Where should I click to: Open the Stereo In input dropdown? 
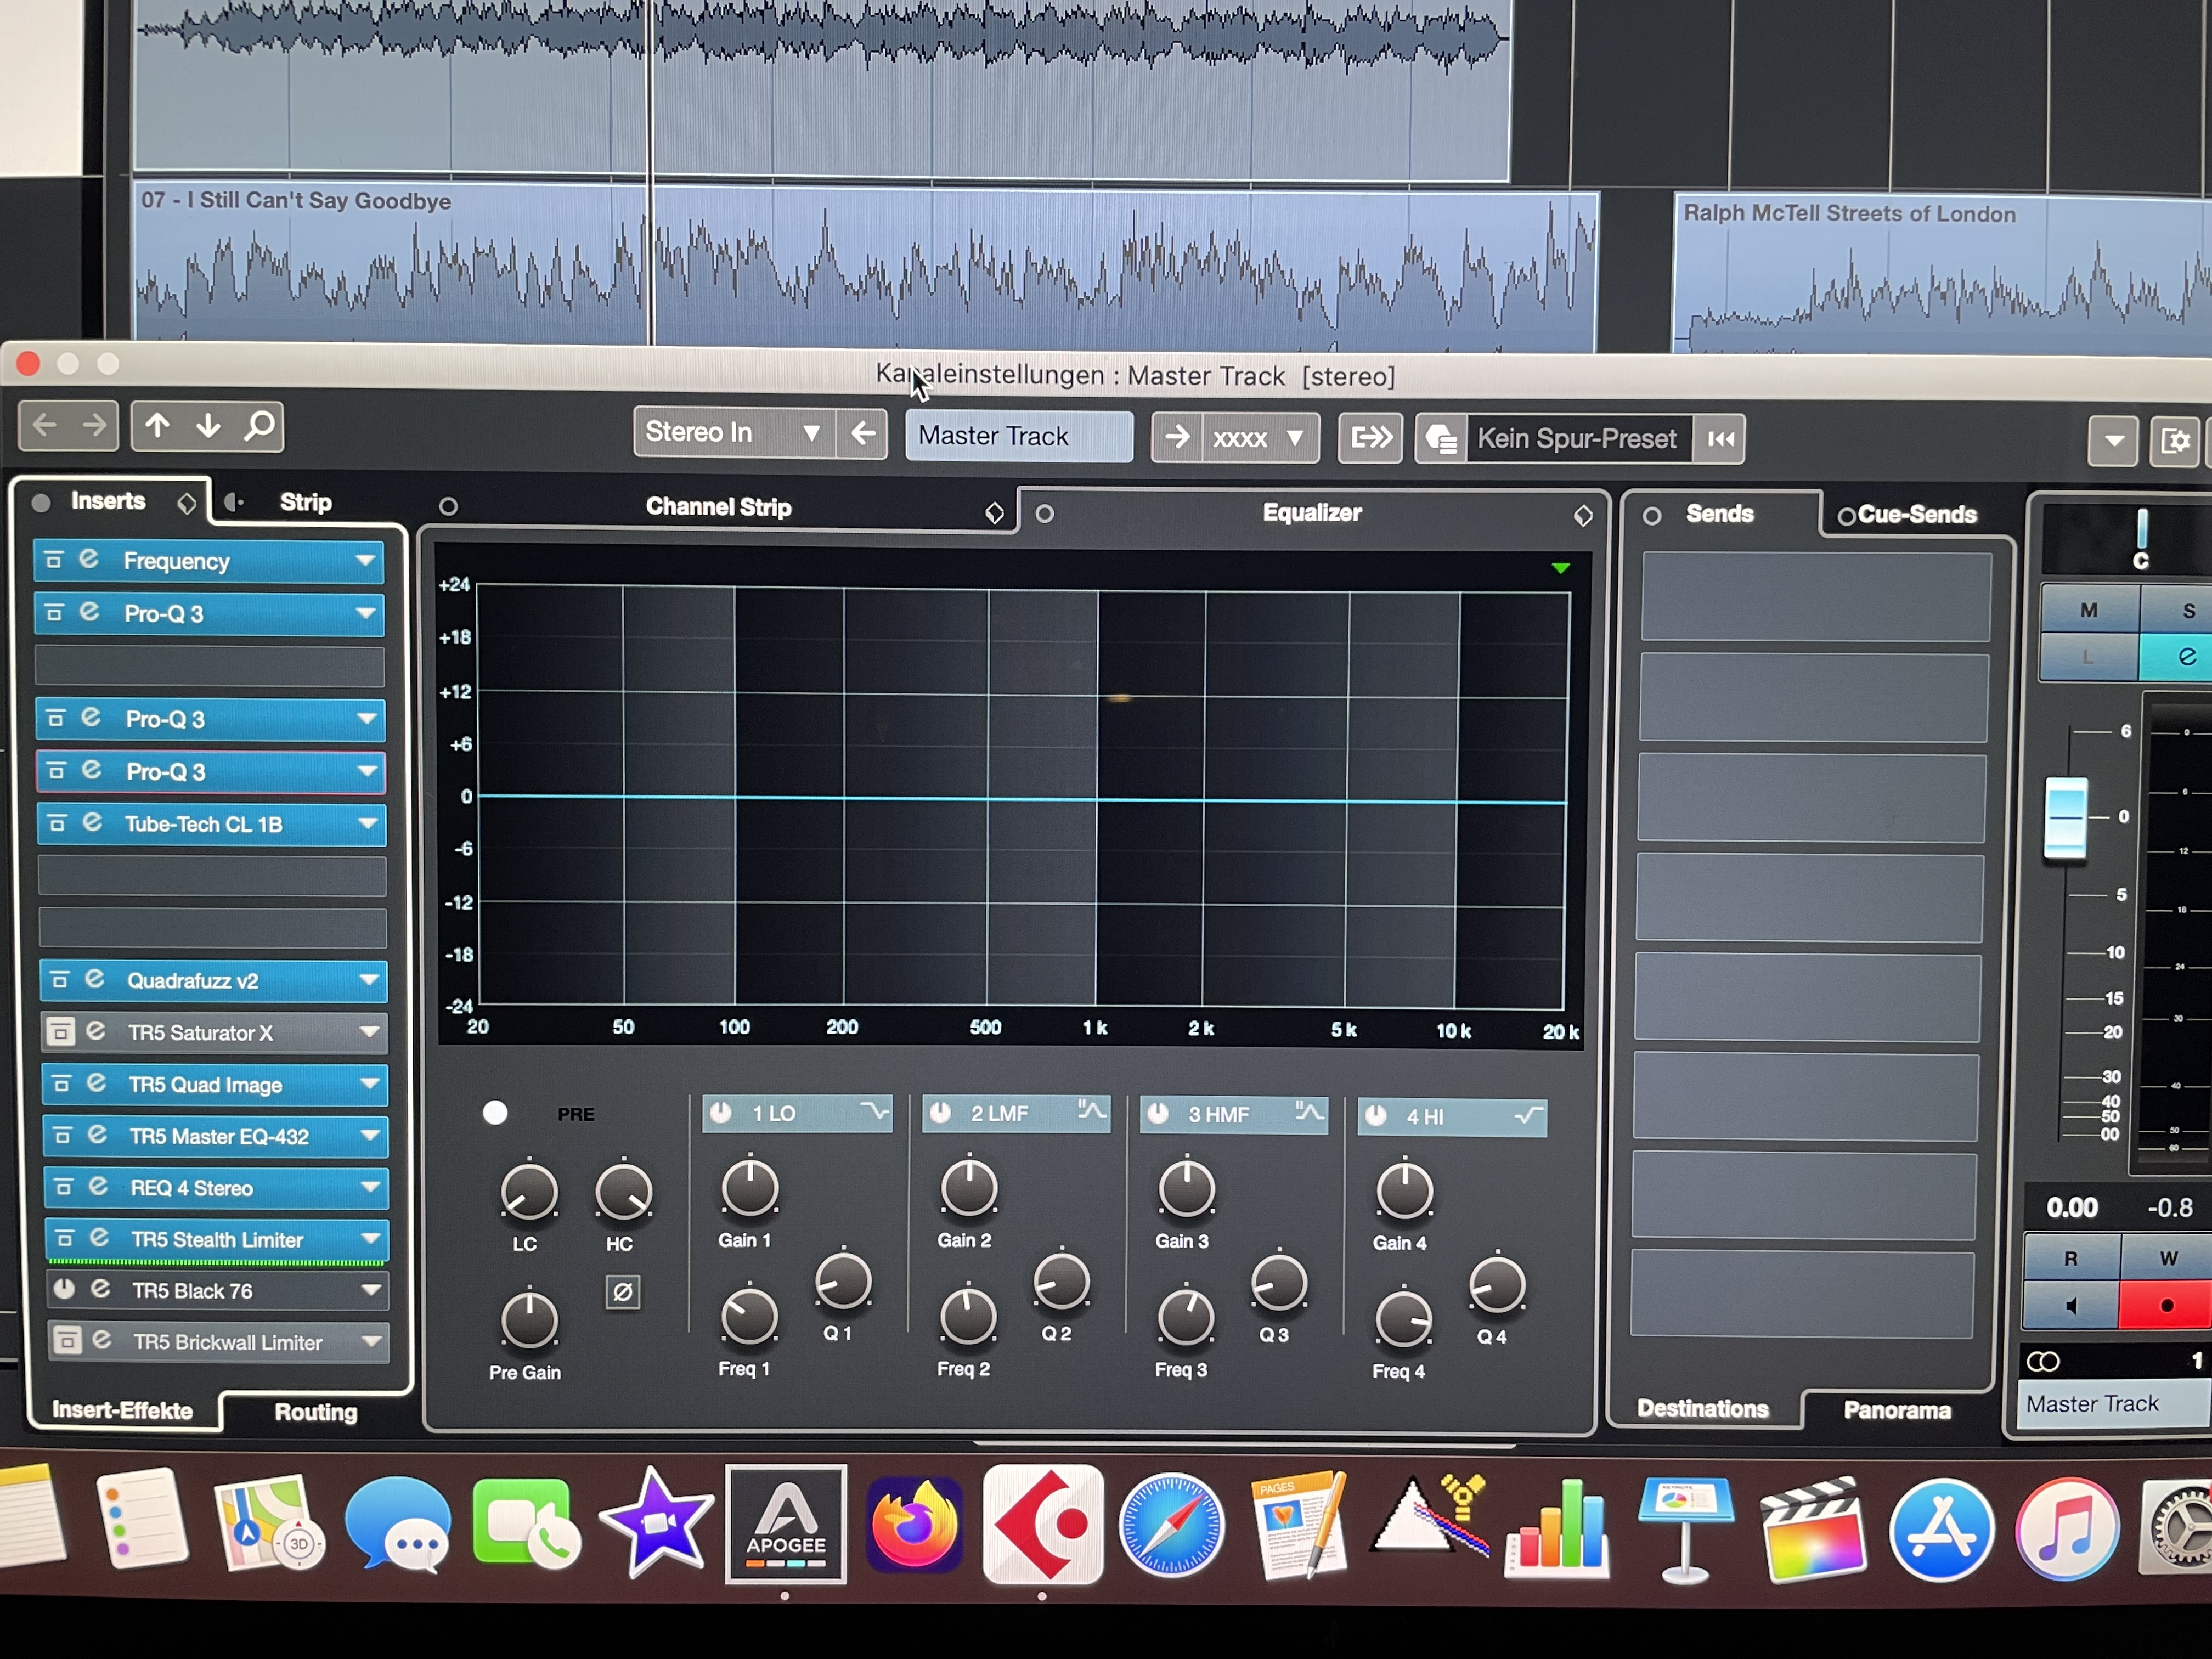point(735,433)
